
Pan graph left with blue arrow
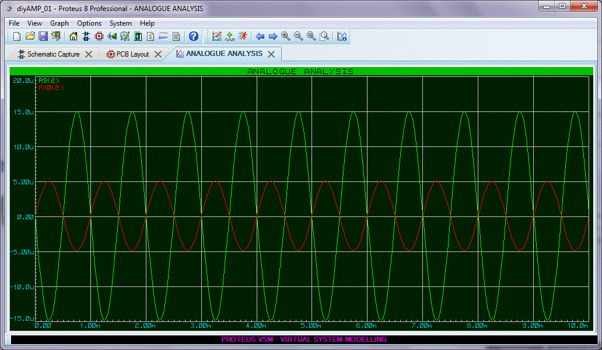tap(260, 36)
